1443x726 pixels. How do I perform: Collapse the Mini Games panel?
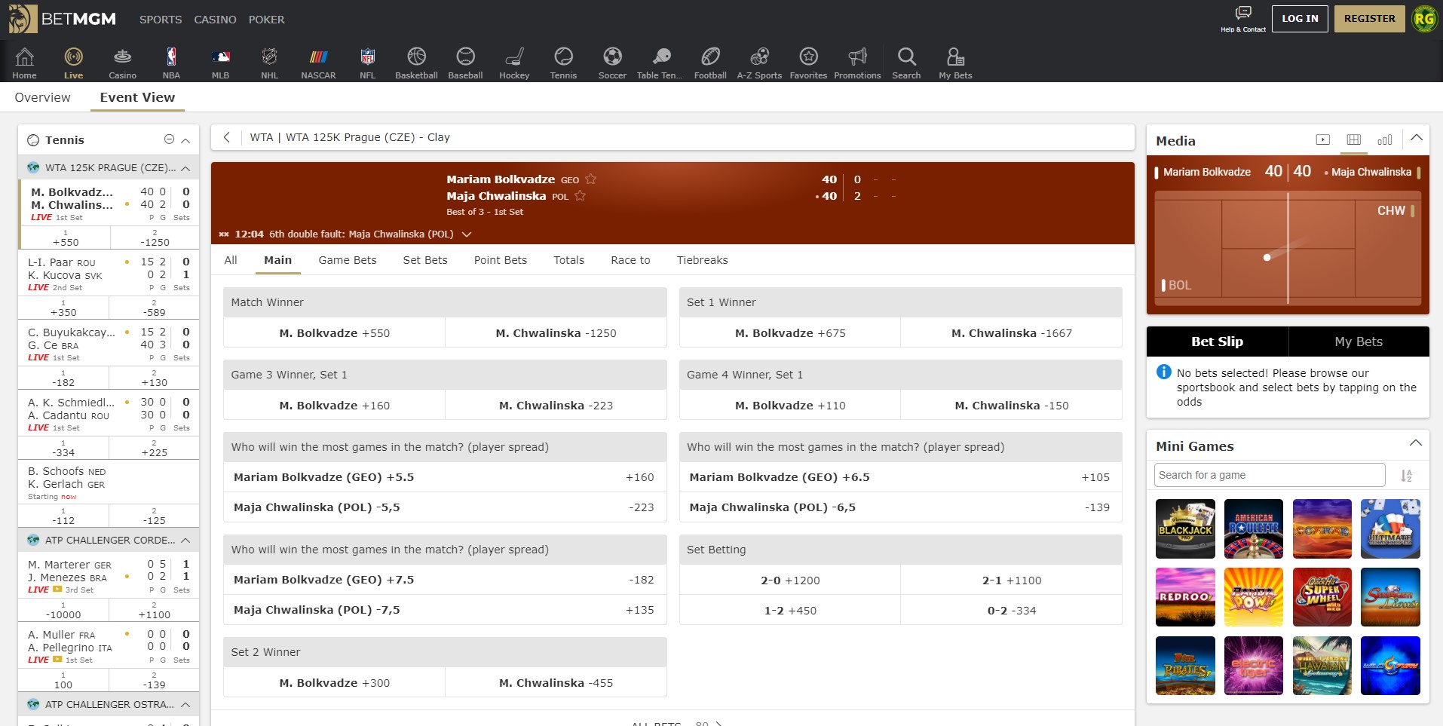pos(1416,443)
